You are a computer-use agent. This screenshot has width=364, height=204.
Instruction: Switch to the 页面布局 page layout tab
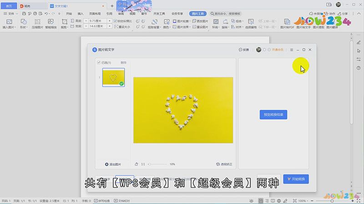[95, 14]
